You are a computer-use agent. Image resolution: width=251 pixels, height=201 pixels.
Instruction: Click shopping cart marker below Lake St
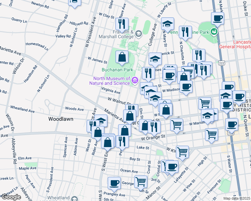pos(182,151)
